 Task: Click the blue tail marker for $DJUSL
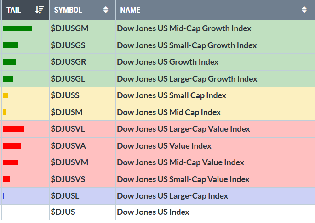pyautogui.click(x=4, y=196)
